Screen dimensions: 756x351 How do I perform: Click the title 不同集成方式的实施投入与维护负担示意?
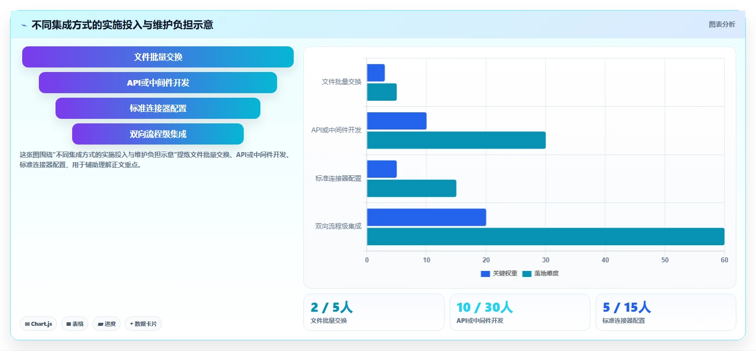click(122, 25)
